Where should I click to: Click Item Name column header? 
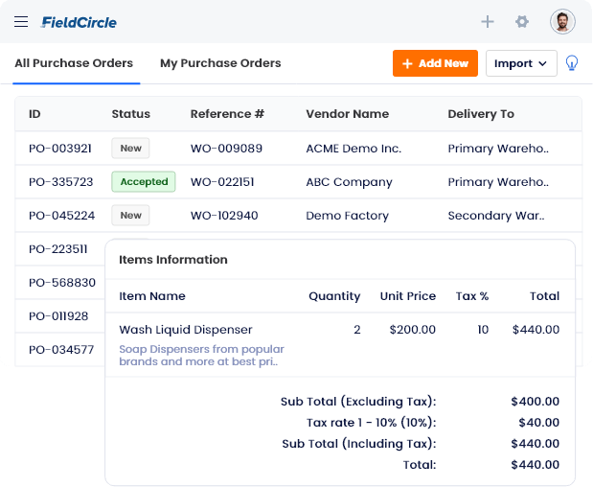tap(152, 296)
